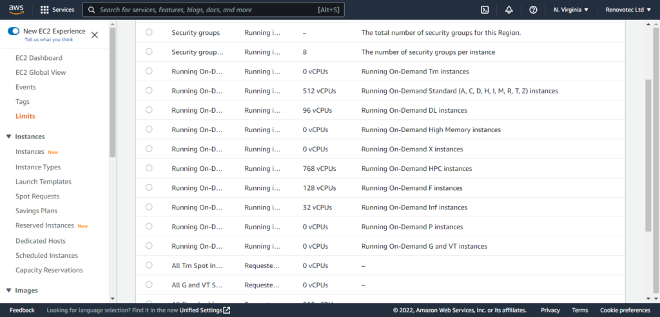660x317 pixels.
Task: Toggle the New EC2 Experience switch
Action: pos(14,31)
